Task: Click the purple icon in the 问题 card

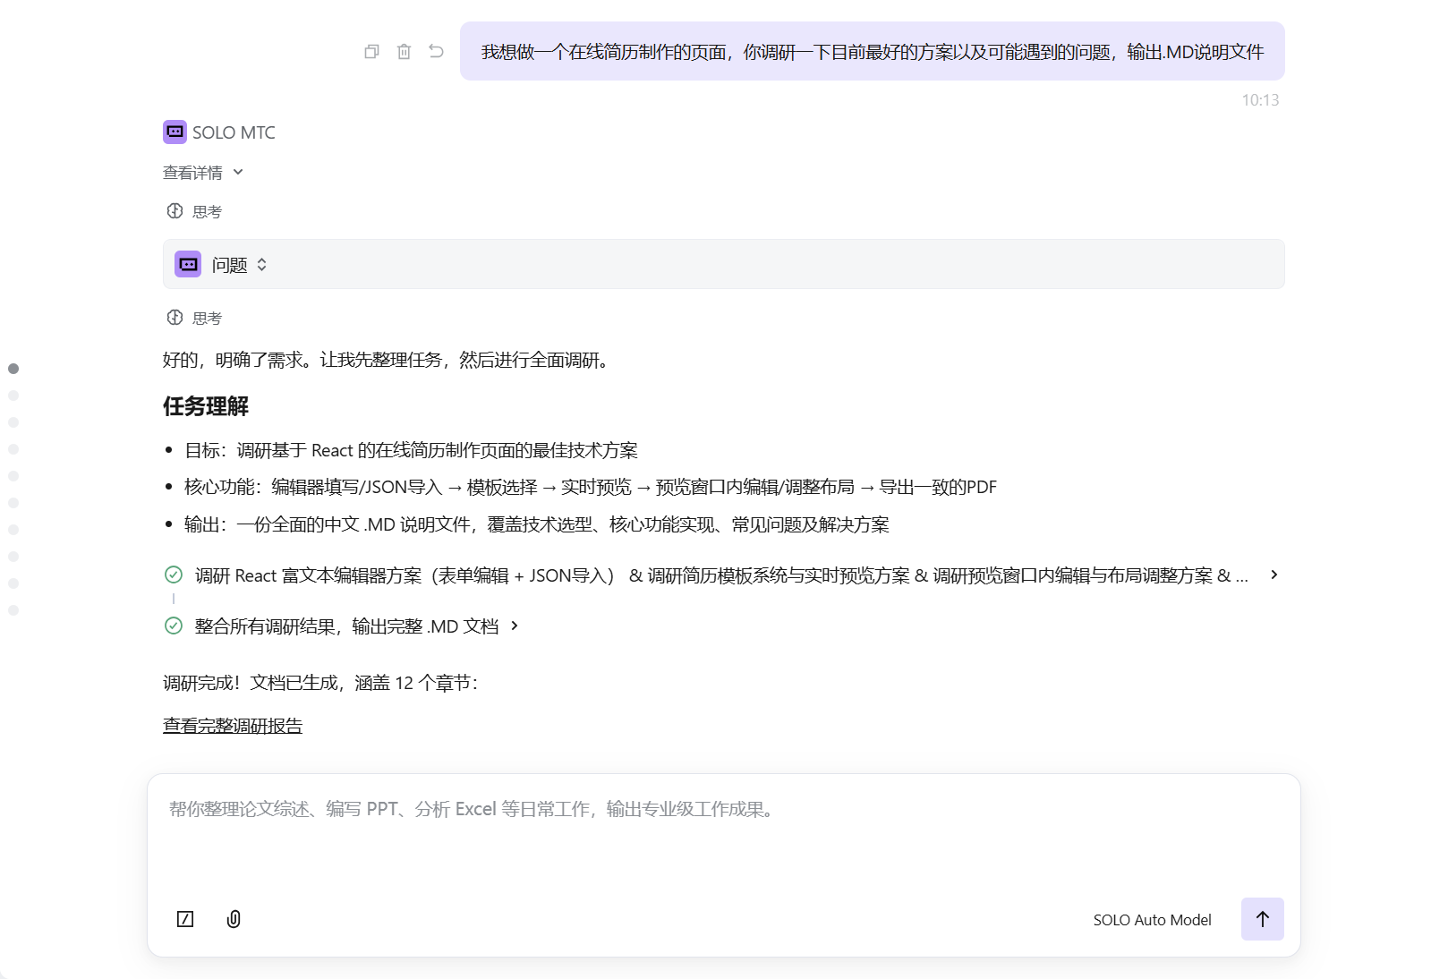Action: [x=188, y=264]
